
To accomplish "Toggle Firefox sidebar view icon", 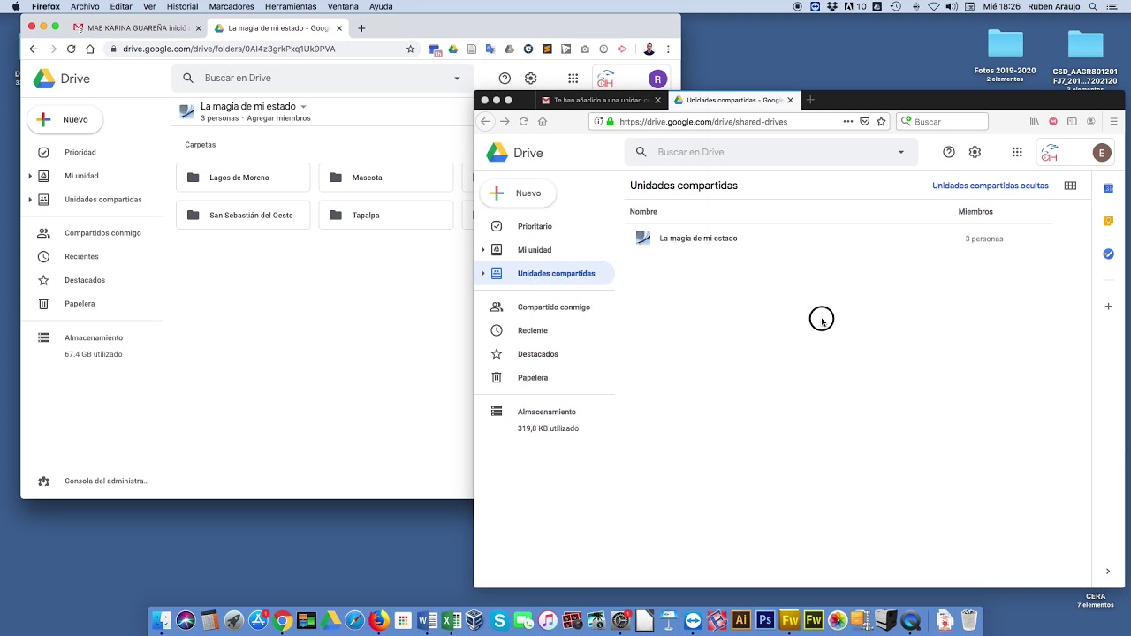I will (x=1072, y=122).
